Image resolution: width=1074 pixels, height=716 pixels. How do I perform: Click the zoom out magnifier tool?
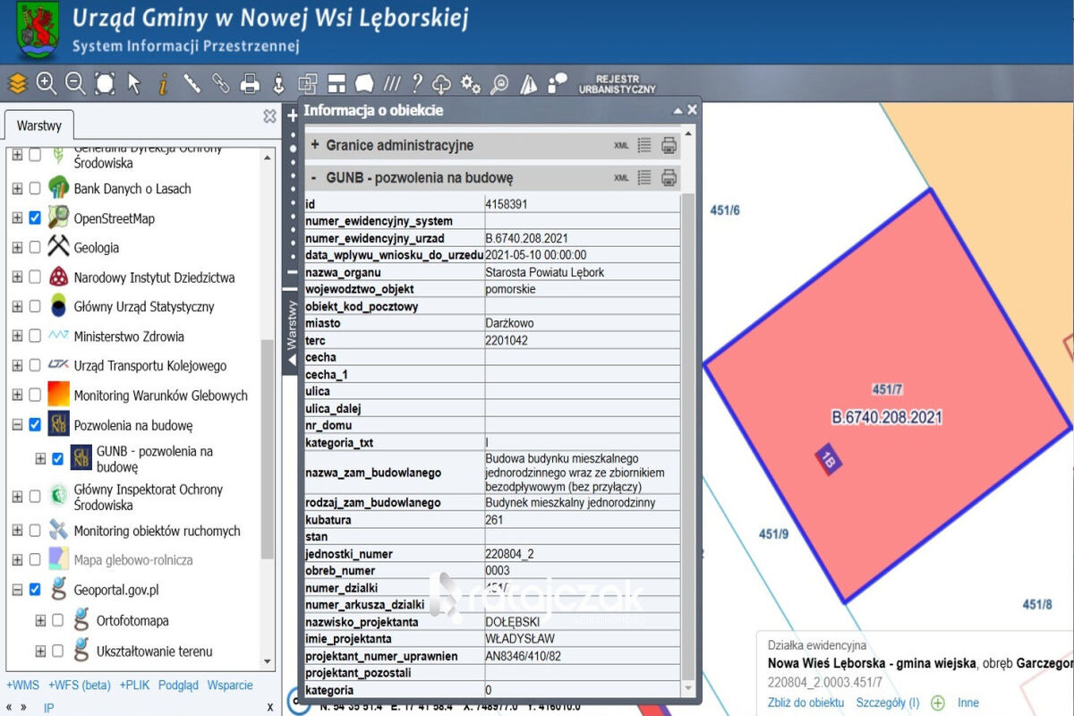tap(75, 83)
